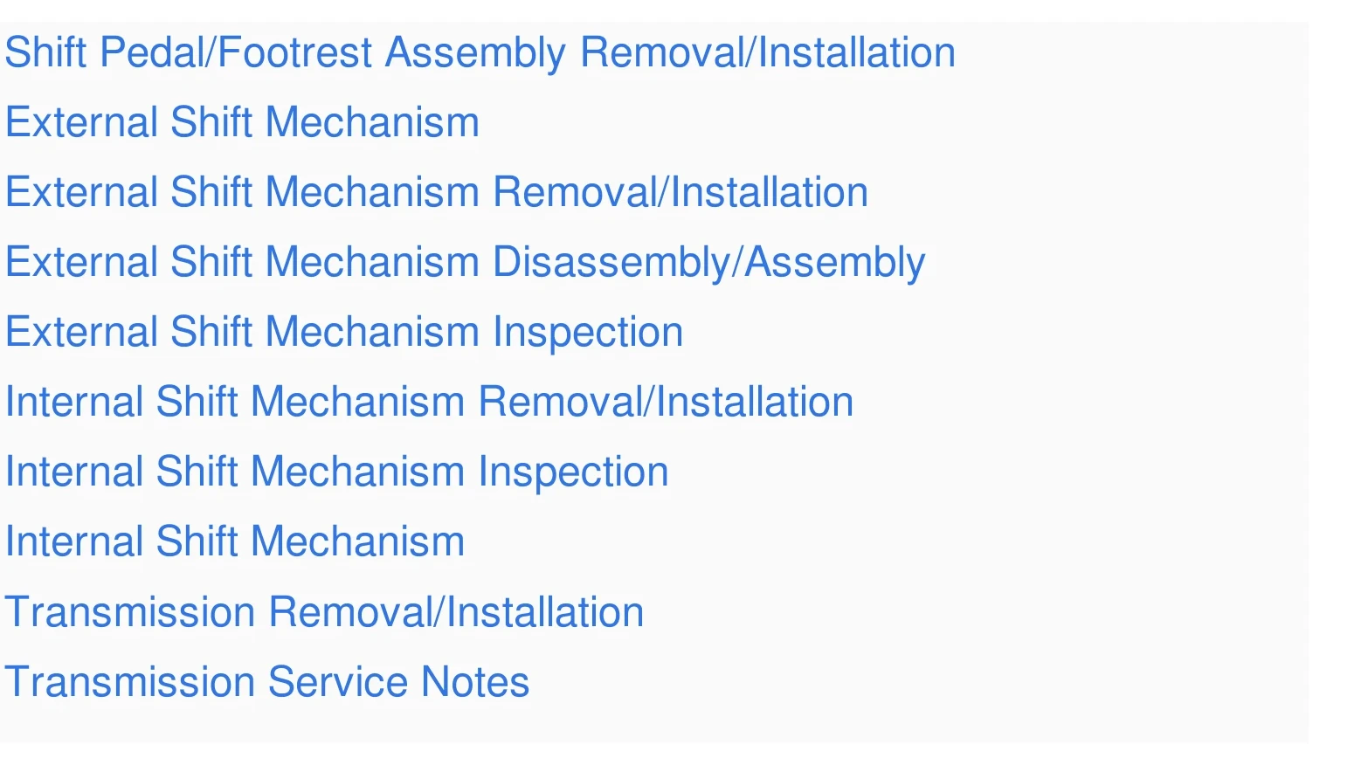Click the Internal Shift Mechanism link
The width and height of the screenshot is (1361, 765).
click(235, 541)
